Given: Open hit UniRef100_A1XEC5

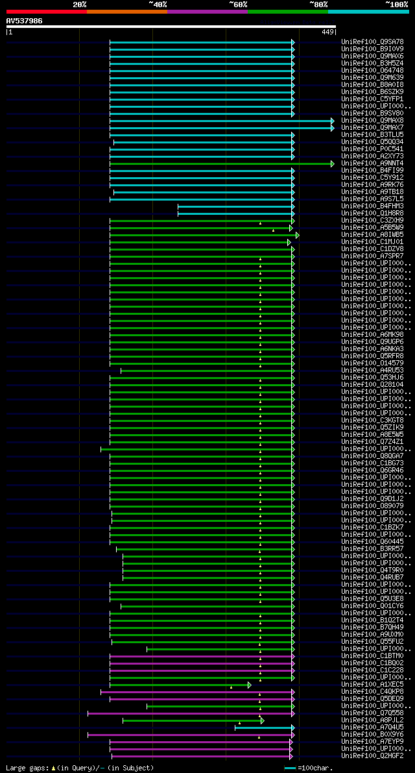Looking at the screenshot, I should coord(372,685).
